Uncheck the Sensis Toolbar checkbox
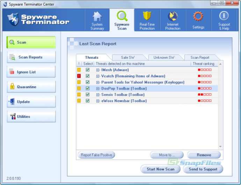 pos(88,94)
